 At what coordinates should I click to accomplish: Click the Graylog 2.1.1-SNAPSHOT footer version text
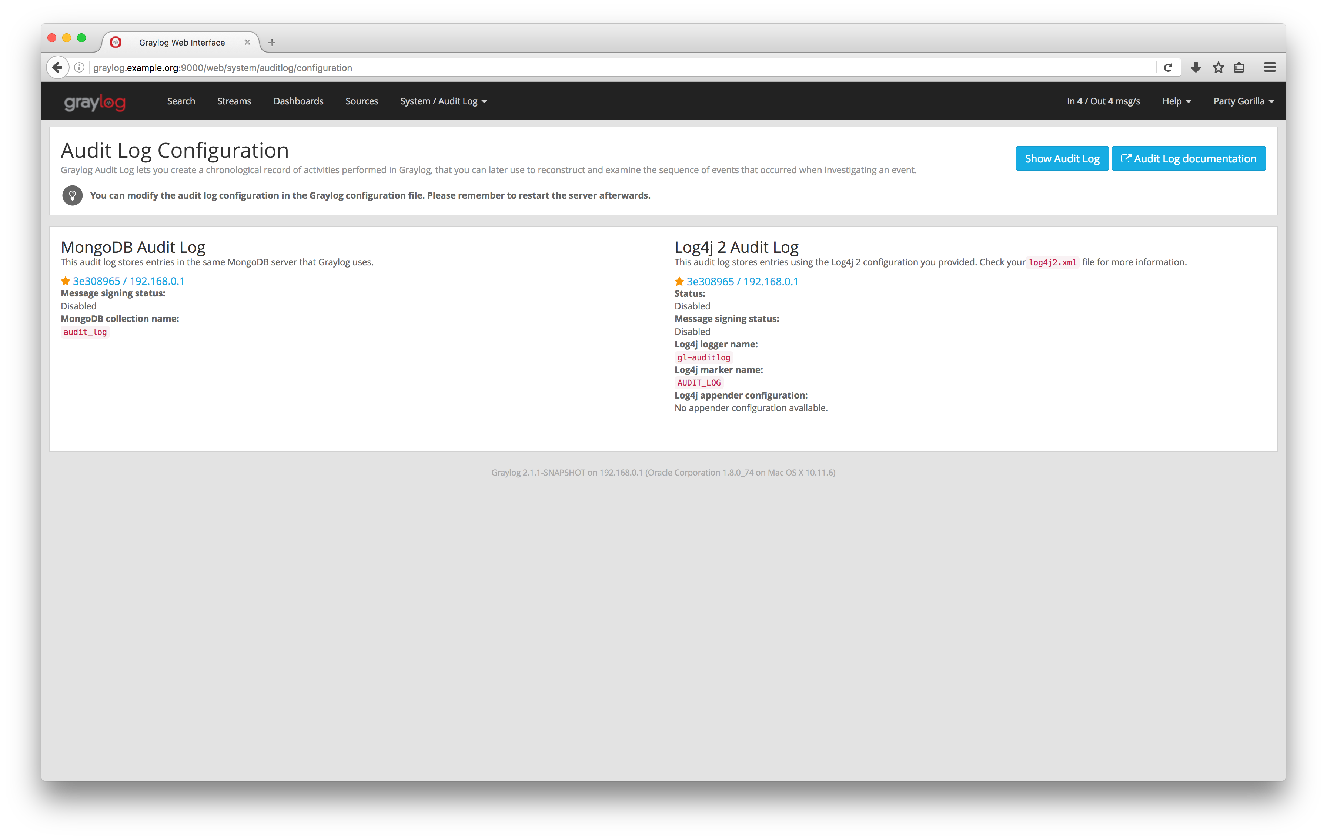click(663, 473)
